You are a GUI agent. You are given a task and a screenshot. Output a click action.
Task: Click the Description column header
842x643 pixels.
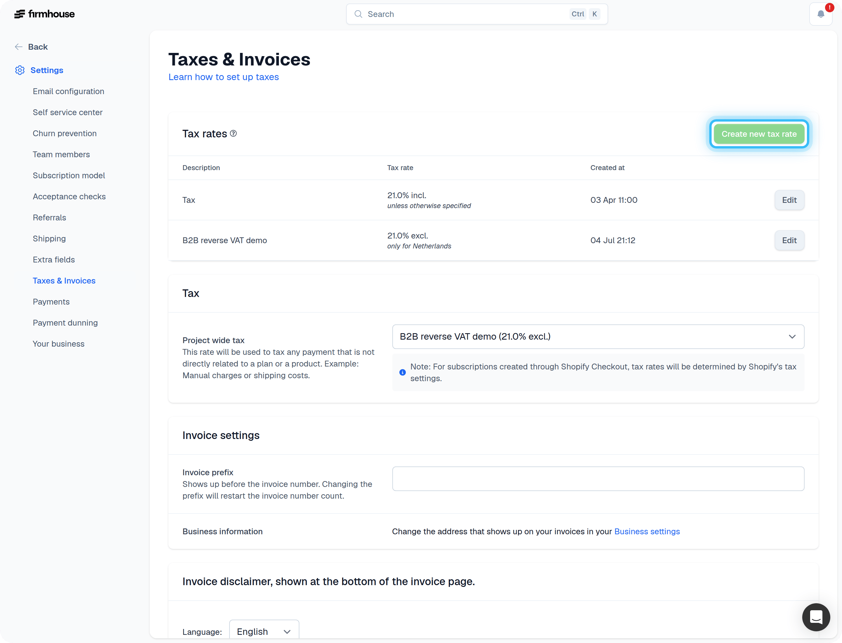pyautogui.click(x=201, y=168)
